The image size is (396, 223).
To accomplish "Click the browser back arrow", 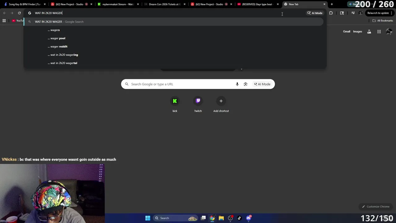I will [x=4, y=13].
